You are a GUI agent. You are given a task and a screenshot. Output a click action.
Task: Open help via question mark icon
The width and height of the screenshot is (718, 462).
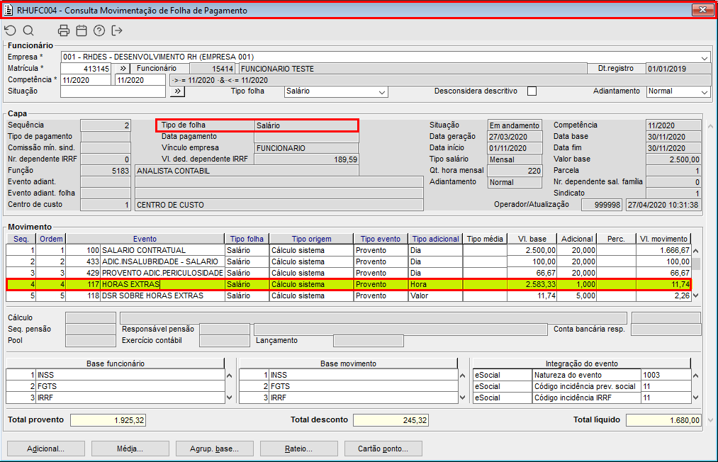coord(99,30)
